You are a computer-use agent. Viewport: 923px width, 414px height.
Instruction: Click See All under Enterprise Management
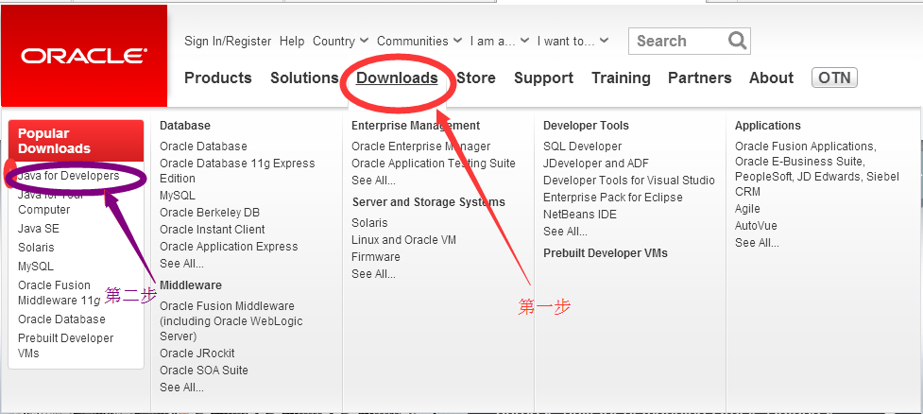(374, 181)
